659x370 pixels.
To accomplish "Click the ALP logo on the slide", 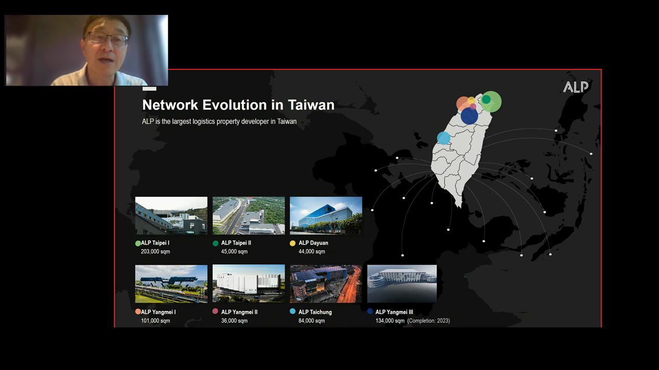I will coord(576,87).
